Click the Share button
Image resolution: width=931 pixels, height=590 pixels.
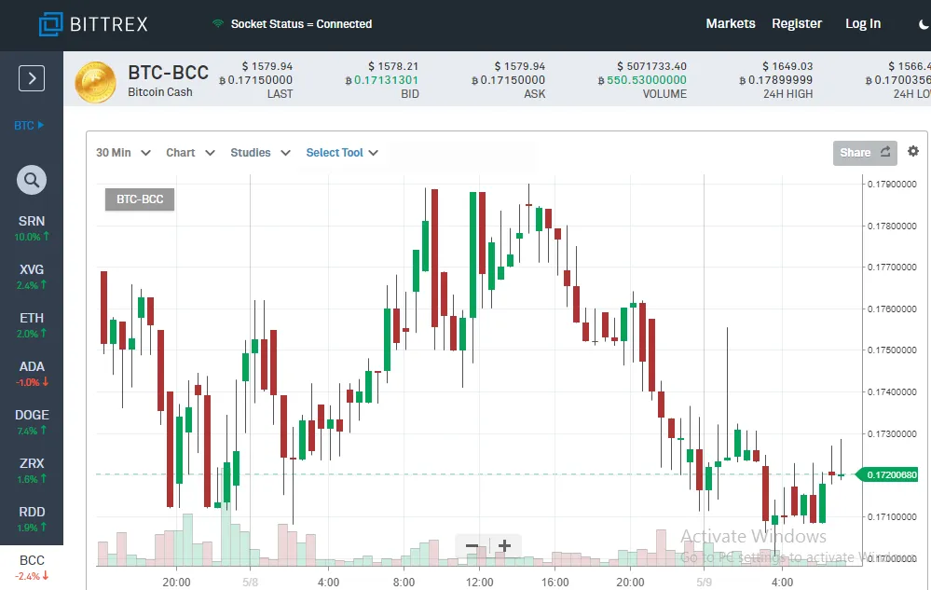point(865,153)
